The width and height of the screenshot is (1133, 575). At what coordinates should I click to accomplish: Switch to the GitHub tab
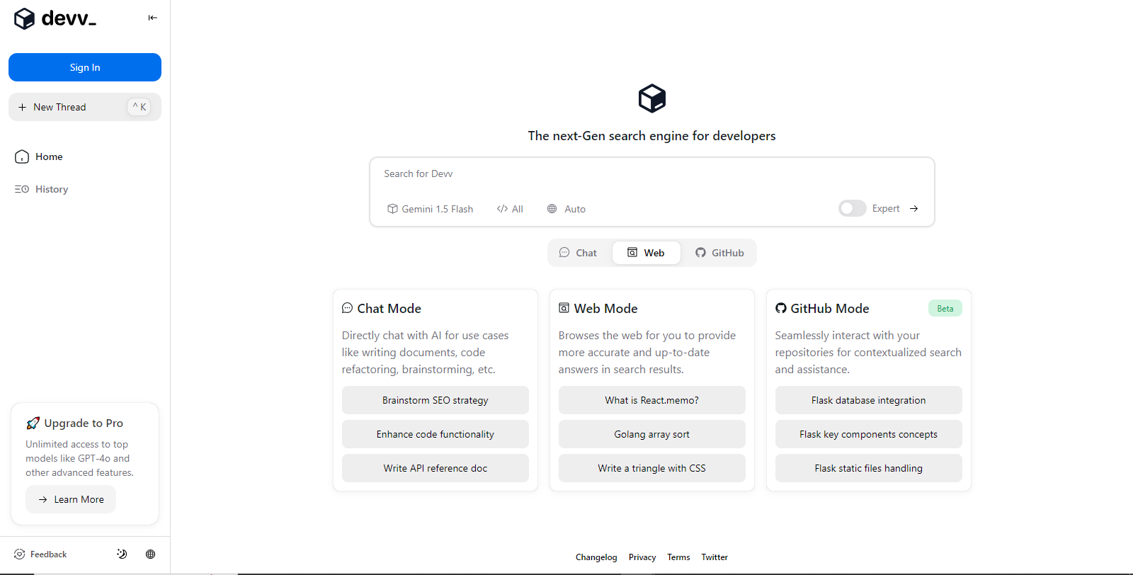[719, 253]
